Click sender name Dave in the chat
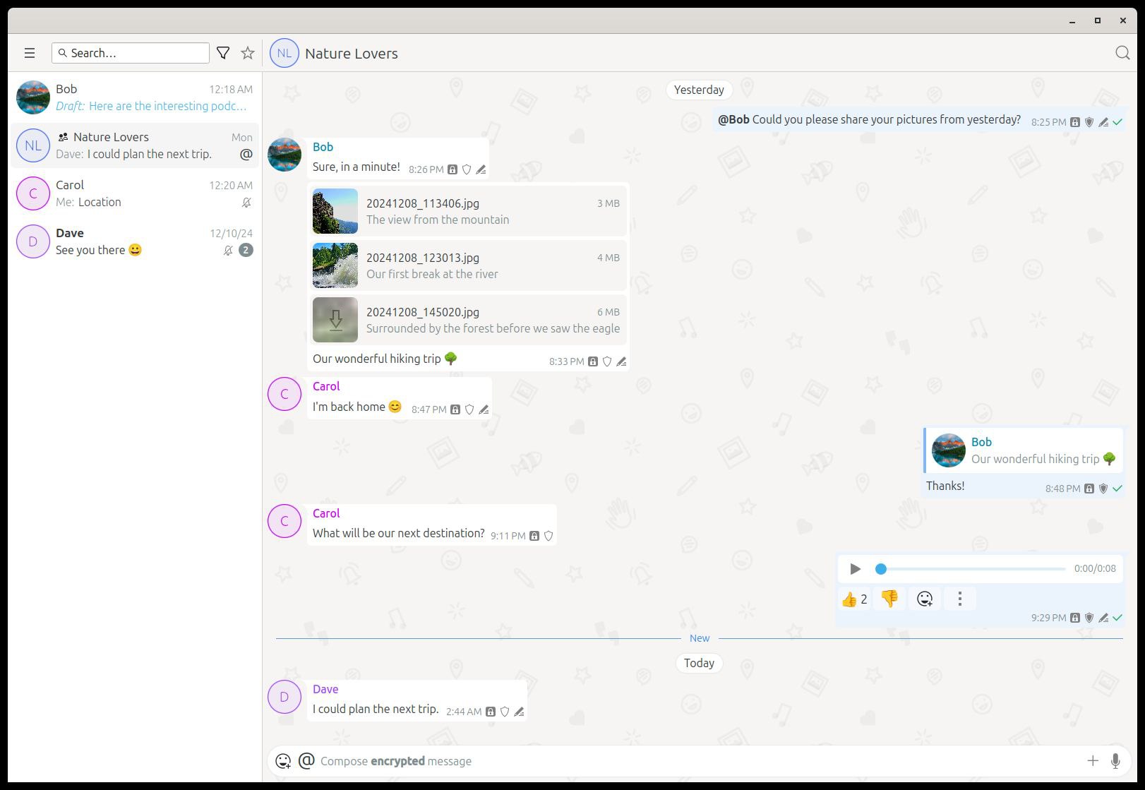The height and width of the screenshot is (790, 1145). tap(325, 689)
